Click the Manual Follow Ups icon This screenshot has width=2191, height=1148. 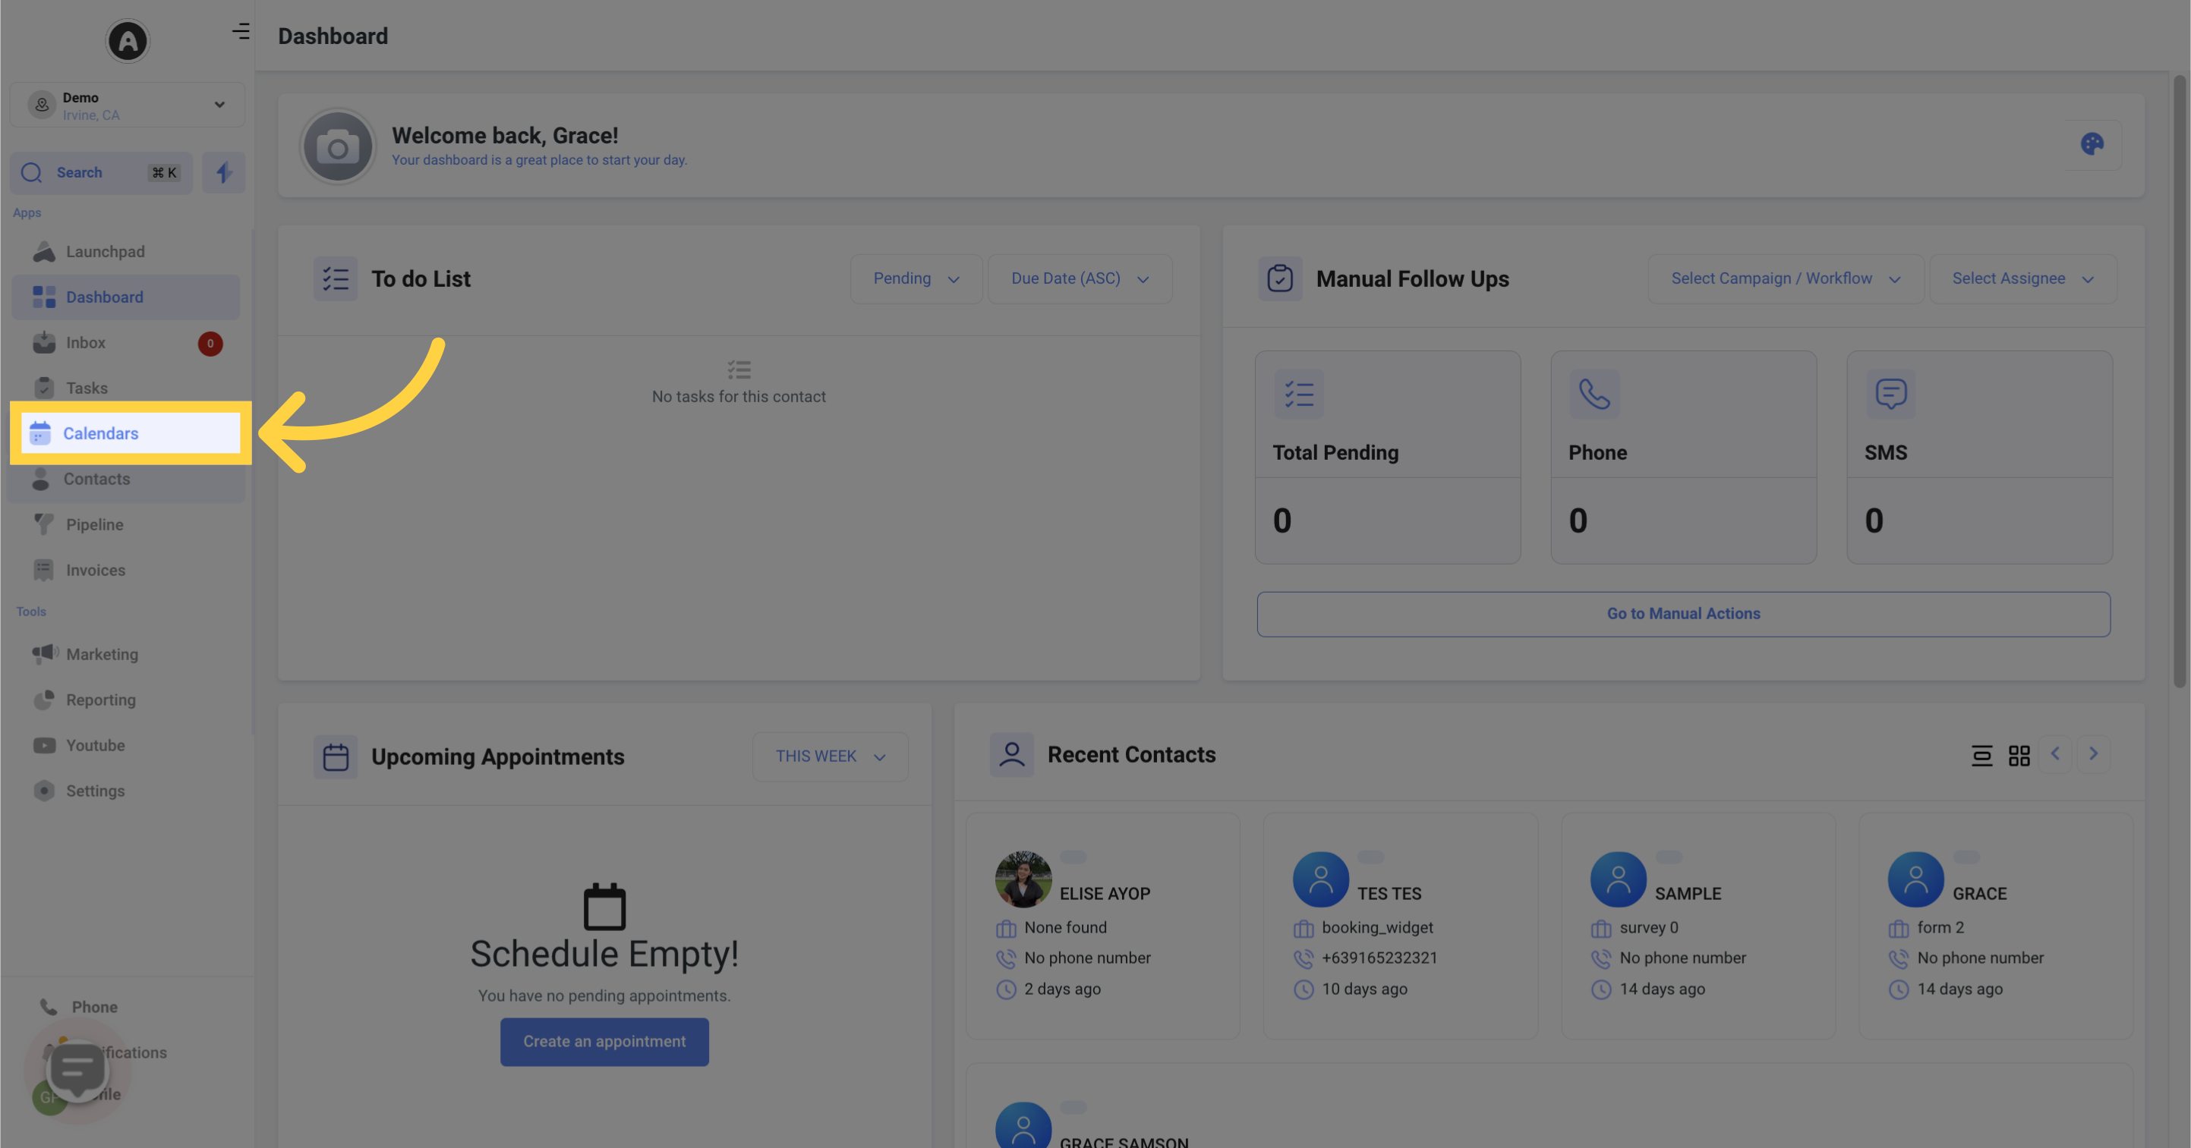[1278, 278]
